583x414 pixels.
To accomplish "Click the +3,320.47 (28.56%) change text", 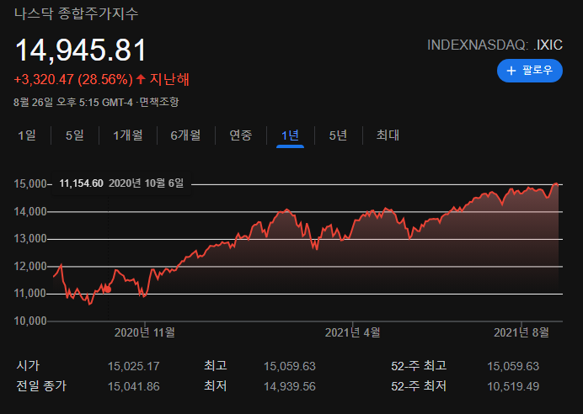I will click(73, 79).
